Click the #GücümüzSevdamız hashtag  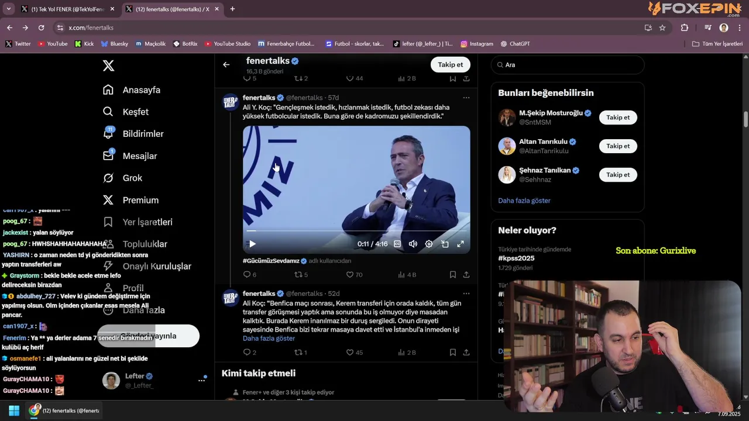271,260
